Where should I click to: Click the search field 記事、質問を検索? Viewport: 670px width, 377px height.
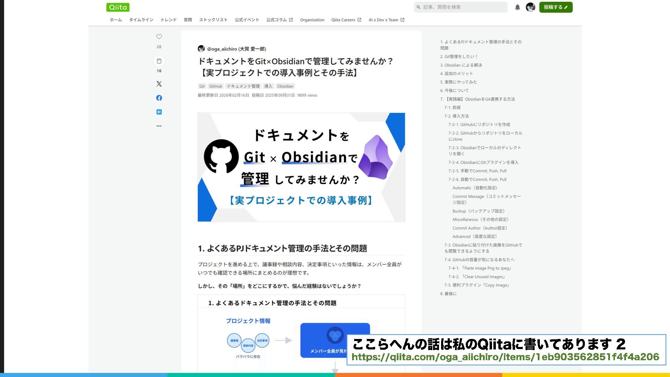(461, 7)
